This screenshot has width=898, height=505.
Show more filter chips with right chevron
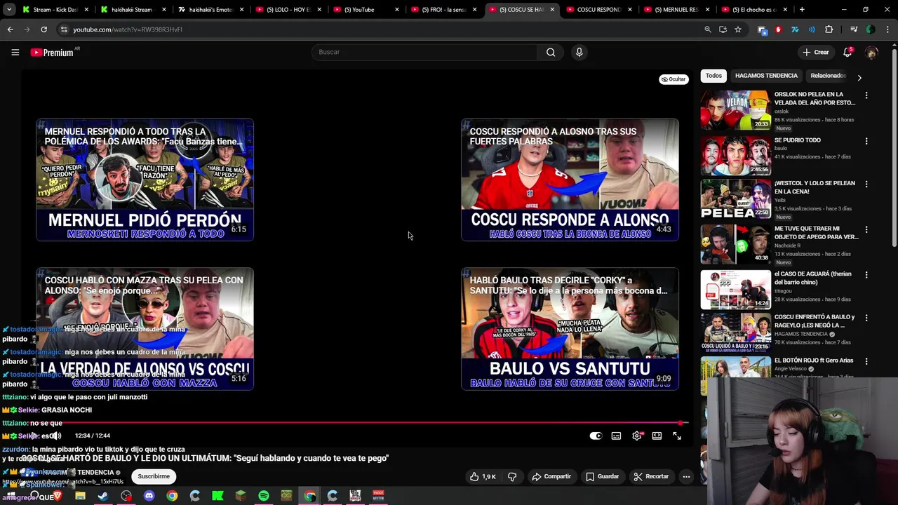(x=859, y=77)
